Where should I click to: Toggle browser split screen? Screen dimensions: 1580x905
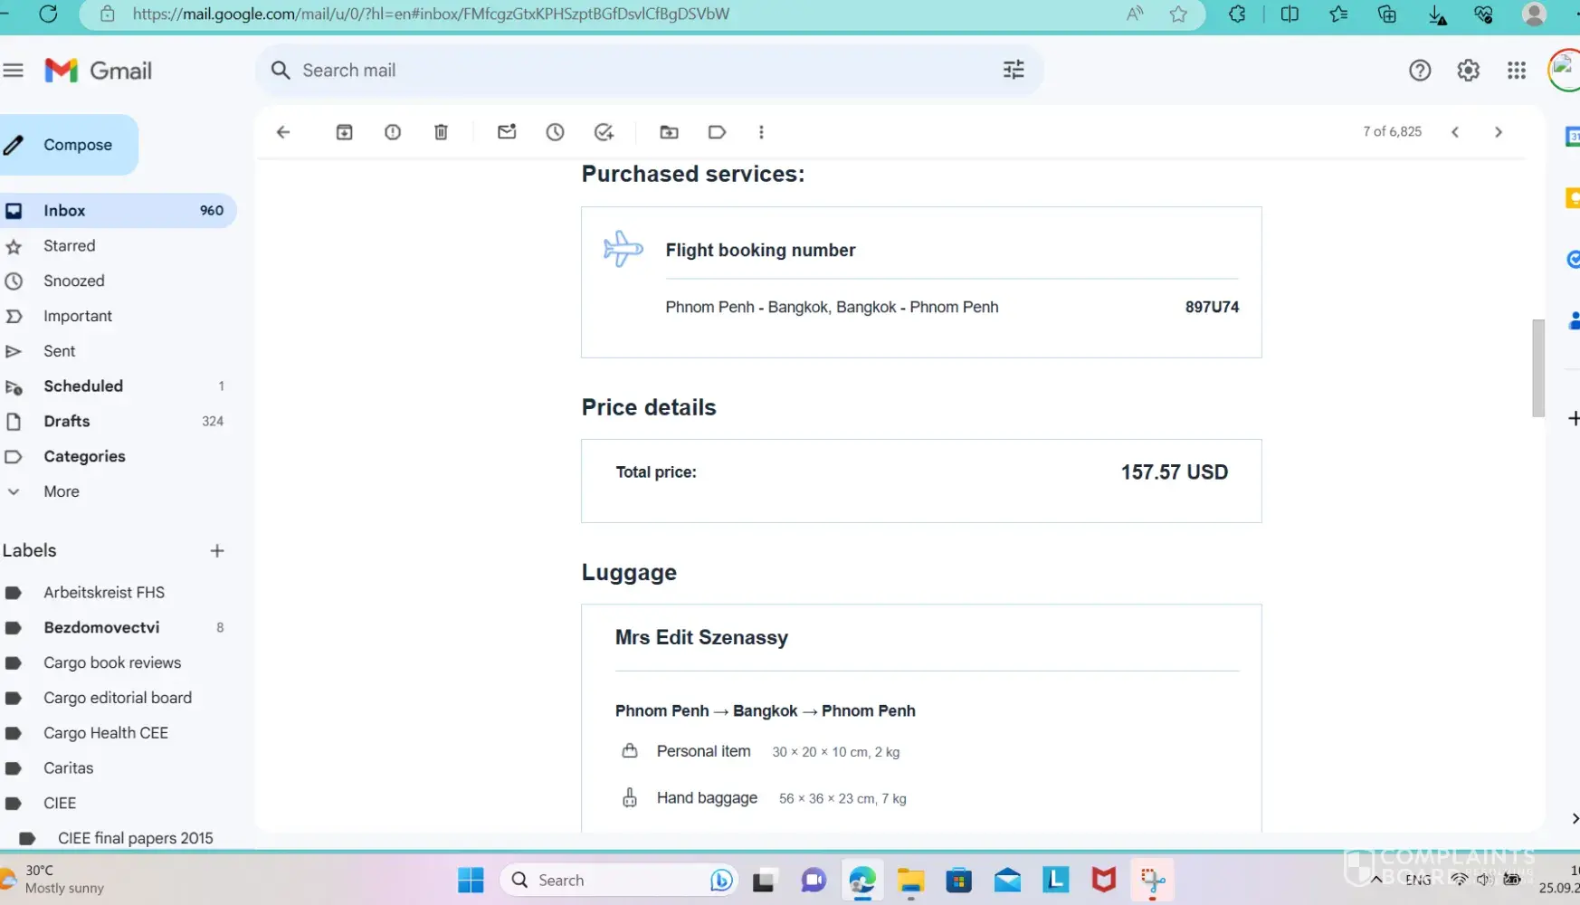1290,14
